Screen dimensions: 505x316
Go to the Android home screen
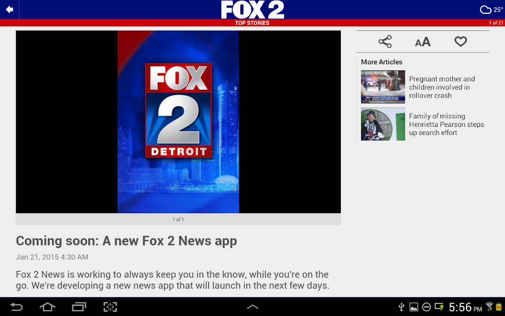[47, 307]
